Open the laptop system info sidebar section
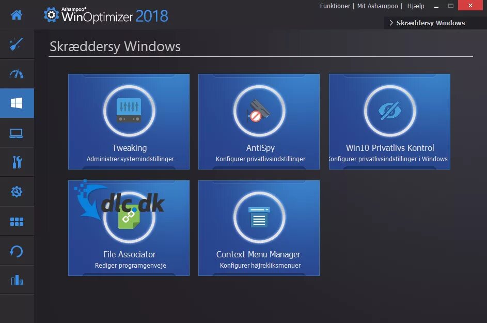This screenshot has width=487, height=323. click(x=17, y=133)
